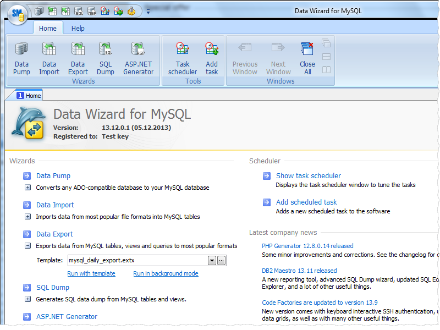This screenshot has width=440, height=330.
Task: Open the SQL Dump ribbon tool
Action: pos(105,58)
